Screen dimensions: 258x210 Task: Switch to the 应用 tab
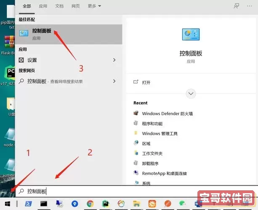(x=43, y=6)
